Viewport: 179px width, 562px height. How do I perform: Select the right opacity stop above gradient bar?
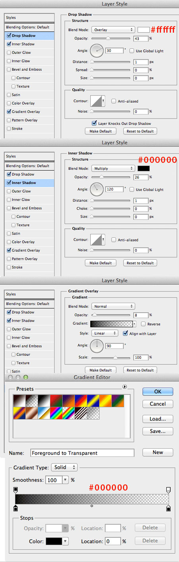169,489
